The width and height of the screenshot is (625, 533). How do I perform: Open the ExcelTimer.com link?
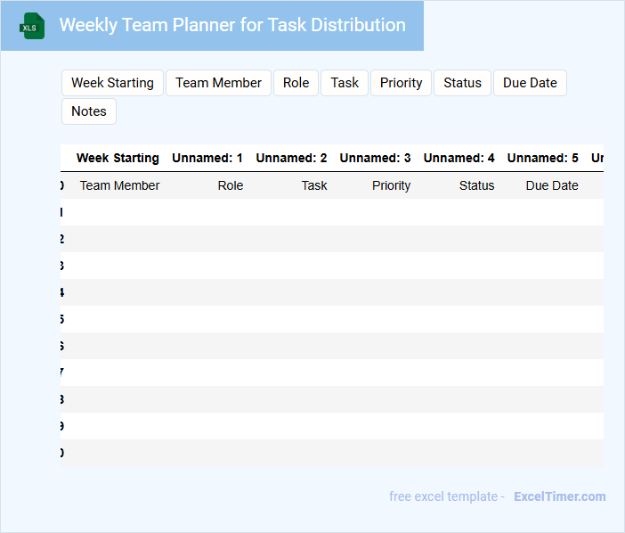click(559, 496)
